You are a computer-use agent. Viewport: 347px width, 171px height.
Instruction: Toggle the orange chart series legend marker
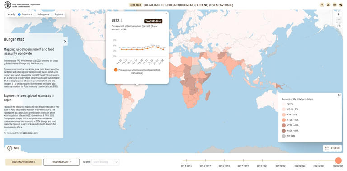[116, 70]
